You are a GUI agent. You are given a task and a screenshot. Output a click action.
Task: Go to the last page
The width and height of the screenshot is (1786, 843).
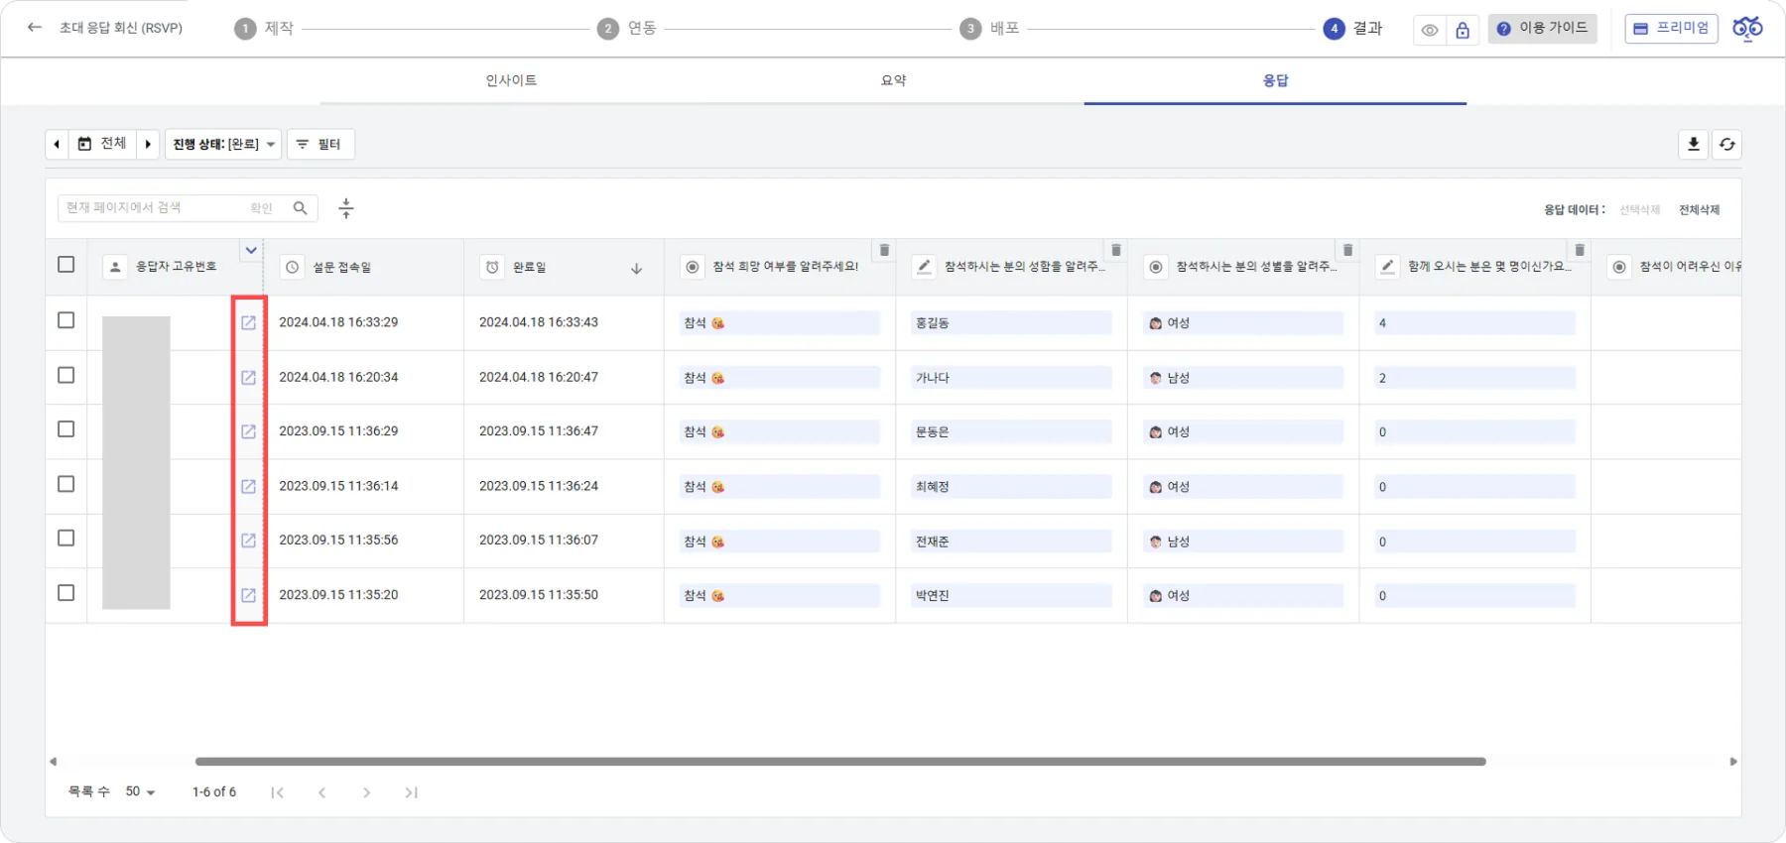coord(412,792)
